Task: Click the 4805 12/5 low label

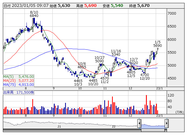Action: click(131, 74)
